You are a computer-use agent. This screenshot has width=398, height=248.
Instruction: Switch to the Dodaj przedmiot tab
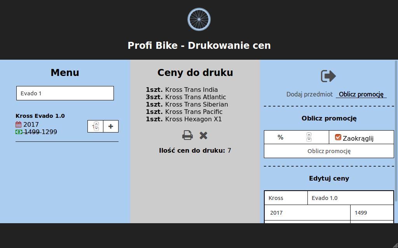[x=309, y=95]
